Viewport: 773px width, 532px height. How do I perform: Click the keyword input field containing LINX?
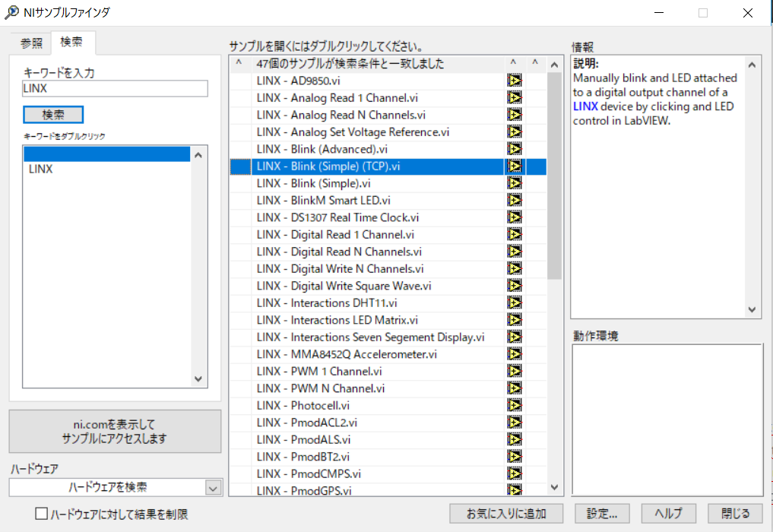pyautogui.click(x=115, y=89)
